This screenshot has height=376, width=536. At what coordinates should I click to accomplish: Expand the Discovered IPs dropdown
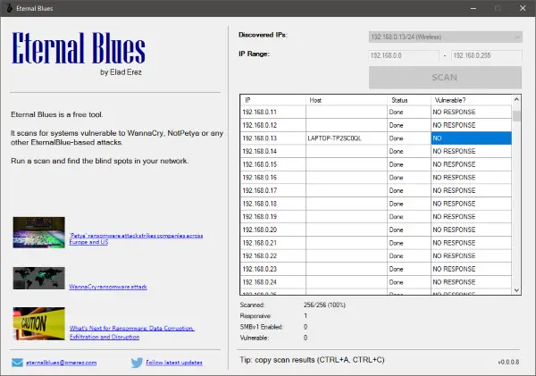point(446,37)
